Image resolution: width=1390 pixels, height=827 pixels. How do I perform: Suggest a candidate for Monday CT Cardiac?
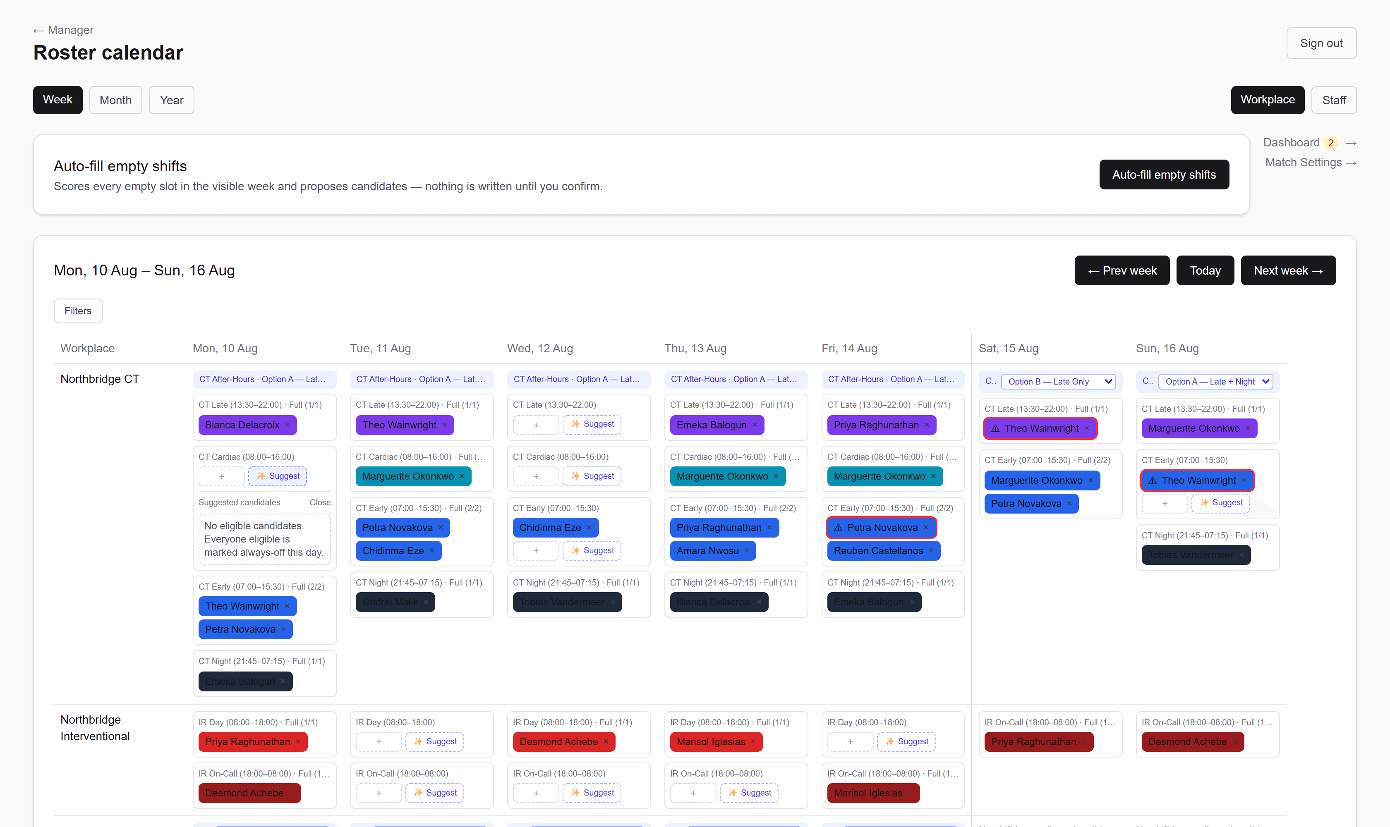[278, 476]
